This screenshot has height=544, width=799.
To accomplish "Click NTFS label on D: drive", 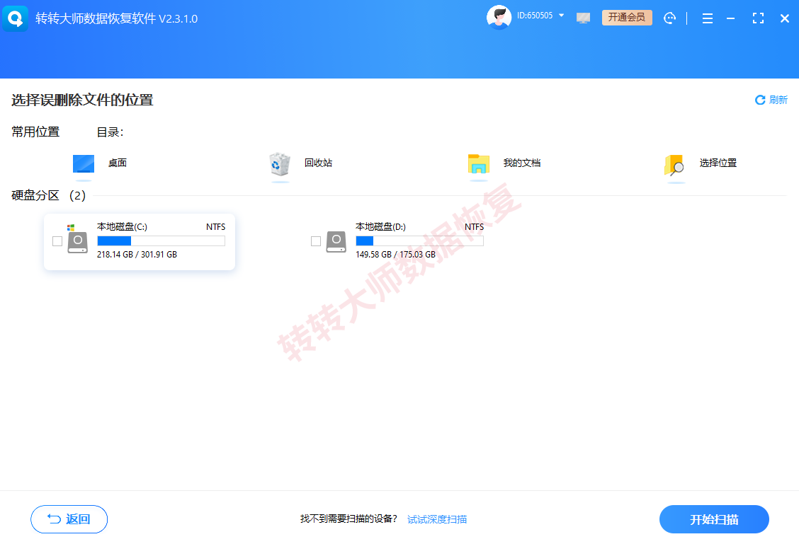I will pyautogui.click(x=474, y=227).
